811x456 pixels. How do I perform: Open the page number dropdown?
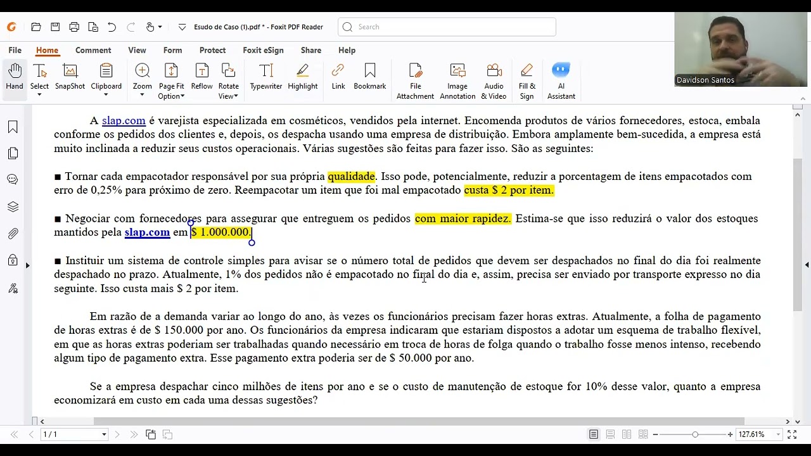104,434
